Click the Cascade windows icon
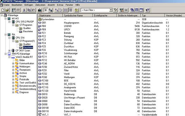The image size is (185, 116). pyautogui.click(x=132, y=10)
